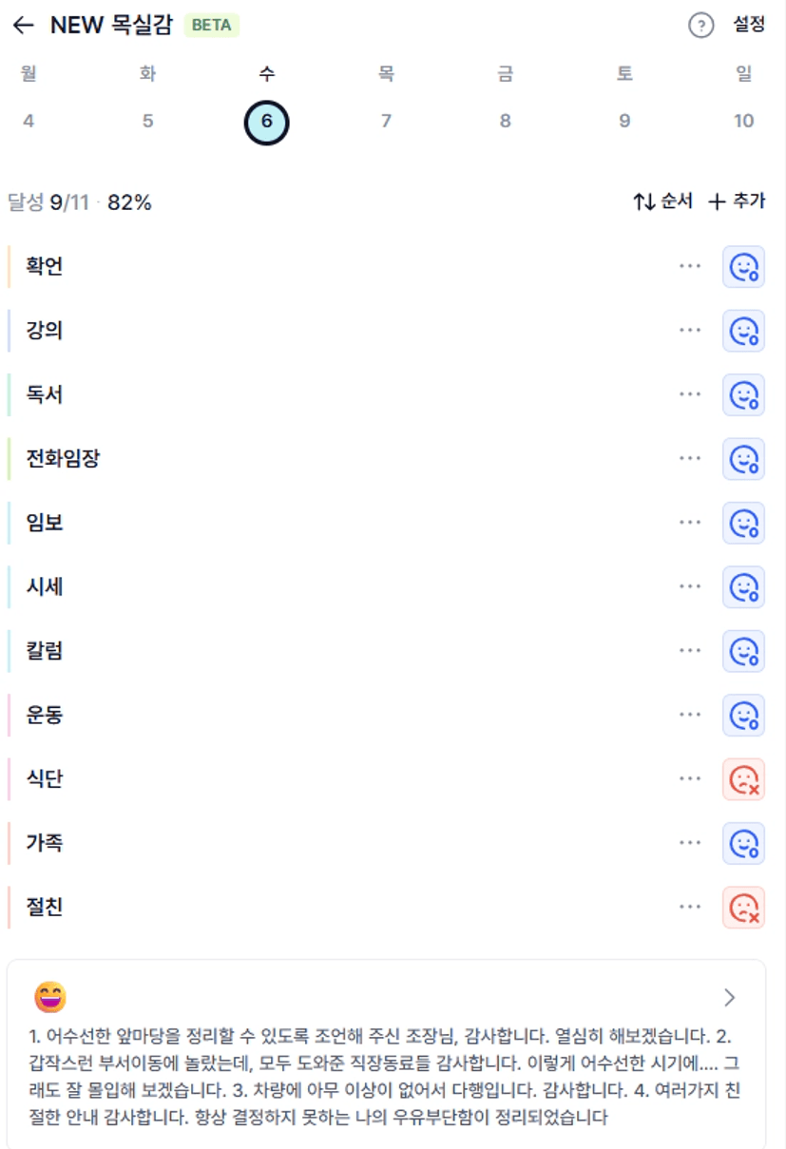This screenshot has width=786, height=1149.
Task: Toggle the smiley status for 확언
Action: coord(743,267)
